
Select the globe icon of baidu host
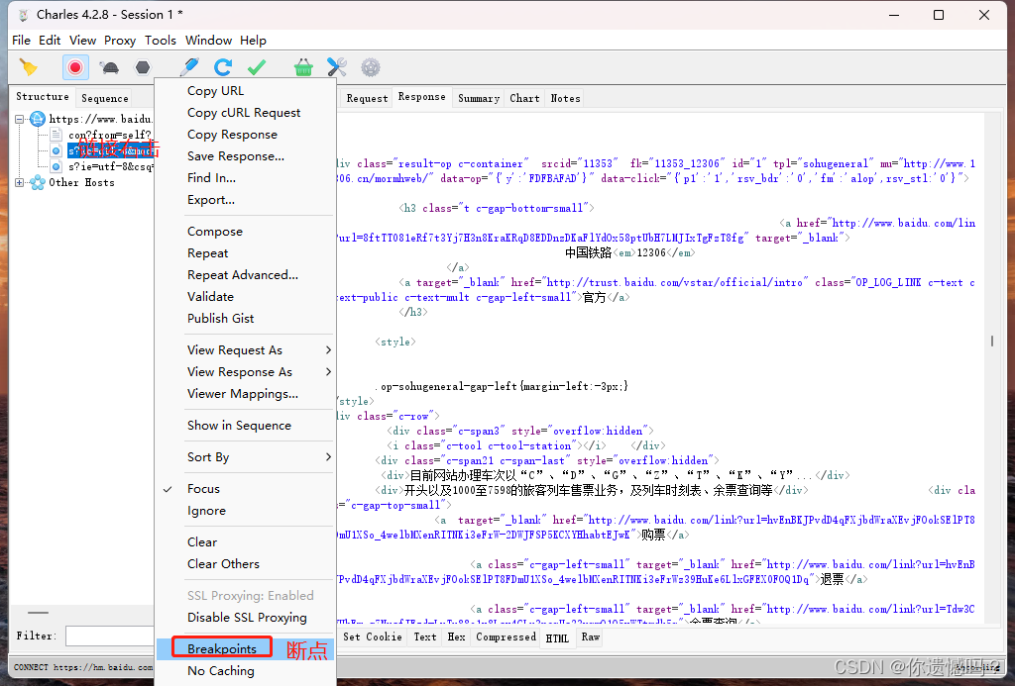pyautogui.click(x=38, y=119)
